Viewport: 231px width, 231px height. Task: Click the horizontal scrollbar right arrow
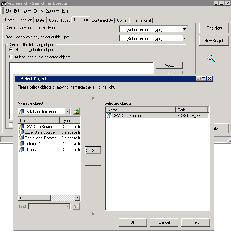click(x=77, y=198)
